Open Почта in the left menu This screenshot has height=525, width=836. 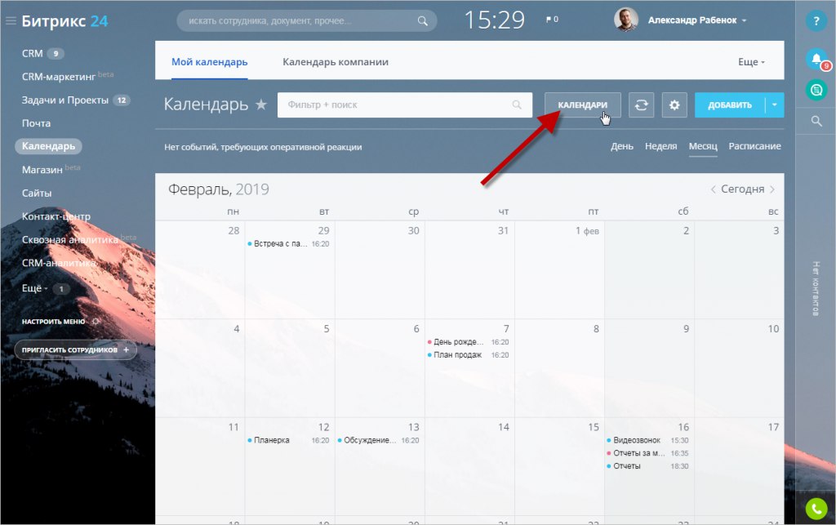[36, 123]
